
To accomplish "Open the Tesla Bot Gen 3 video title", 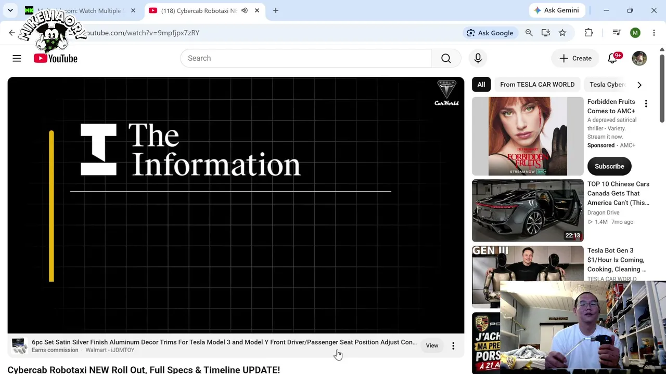I will point(617,260).
